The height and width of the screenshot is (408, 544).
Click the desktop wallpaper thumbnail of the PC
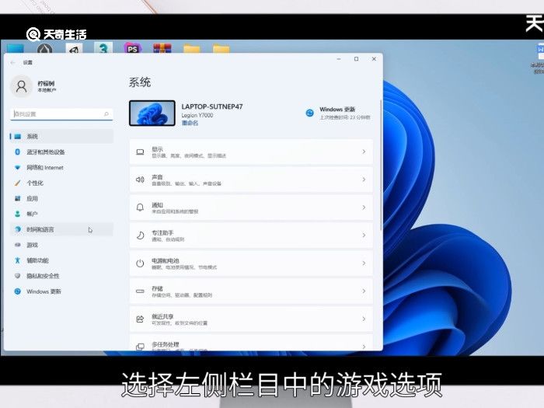point(152,113)
